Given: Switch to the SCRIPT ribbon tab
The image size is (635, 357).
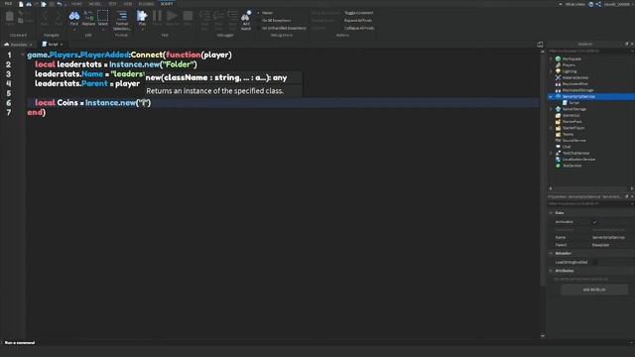Looking at the screenshot, I should (x=167, y=4).
